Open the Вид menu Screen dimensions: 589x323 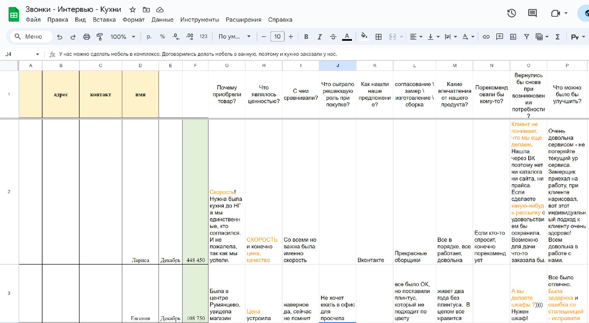pyautogui.click(x=80, y=20)
